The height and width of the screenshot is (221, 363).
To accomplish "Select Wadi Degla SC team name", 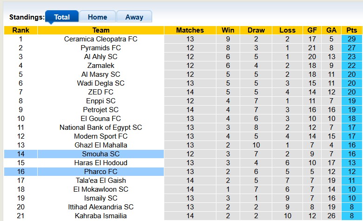I will [x=101, y=83].
